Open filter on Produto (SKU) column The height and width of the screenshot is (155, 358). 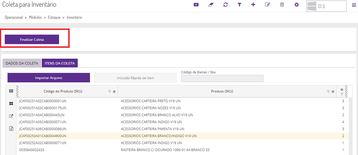click(328, 92)
